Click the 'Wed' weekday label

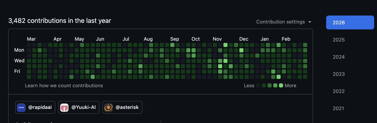click(x=19, y=61)
